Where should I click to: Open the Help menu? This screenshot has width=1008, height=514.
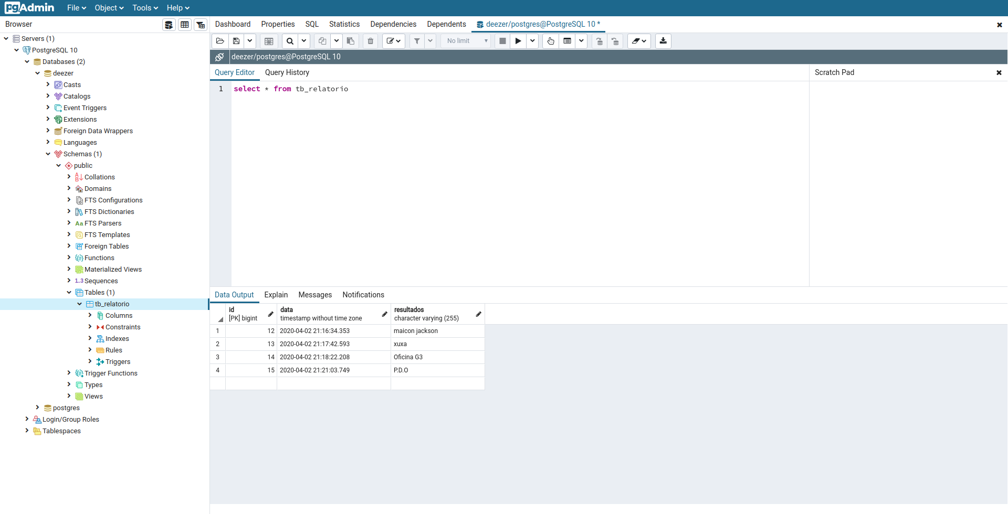[178, 8]
